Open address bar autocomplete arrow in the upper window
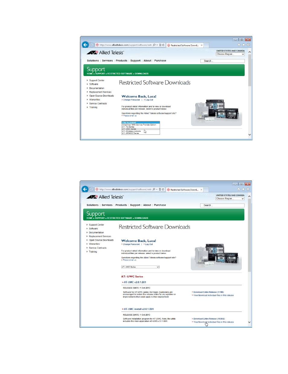Viewport: 288px width, 374px height. pos(157,45)
